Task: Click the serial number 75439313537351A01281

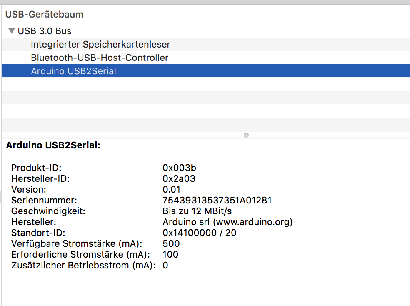Action: (x=217, y=200)
